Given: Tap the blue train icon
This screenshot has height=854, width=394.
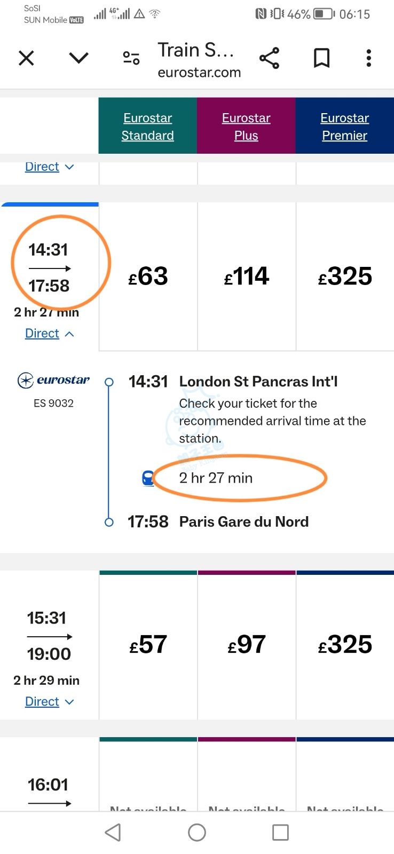Looking at the screenshot, I should [x=148, y=478].
